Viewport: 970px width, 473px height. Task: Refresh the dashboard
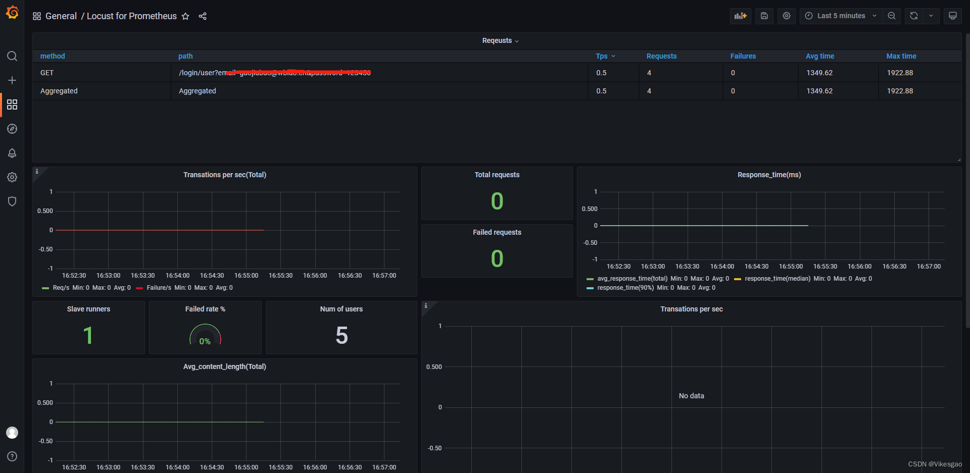click(914, 16)
